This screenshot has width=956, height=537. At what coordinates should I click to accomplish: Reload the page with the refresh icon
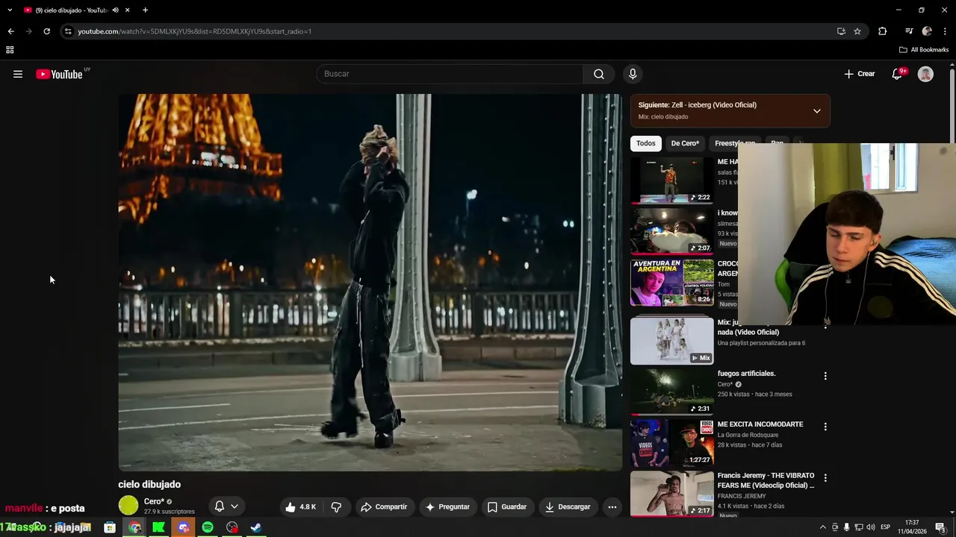(46, 31)
